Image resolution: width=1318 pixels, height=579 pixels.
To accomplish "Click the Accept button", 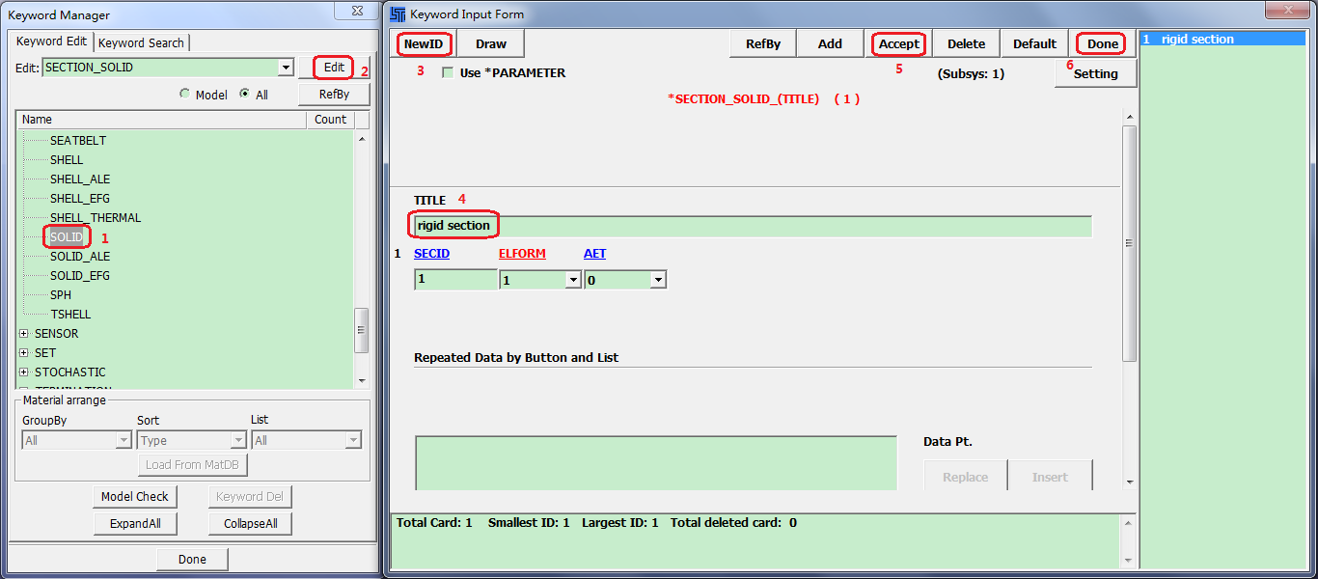I will 898,43.
